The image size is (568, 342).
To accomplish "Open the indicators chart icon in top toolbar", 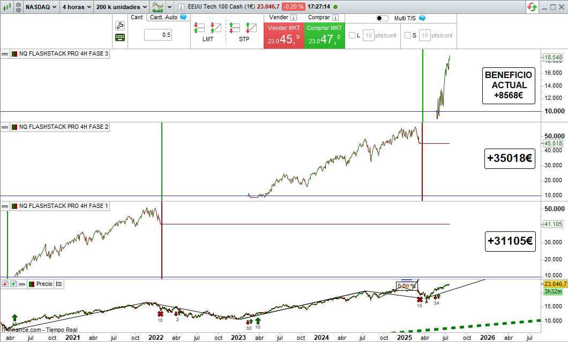I will 158,7.
